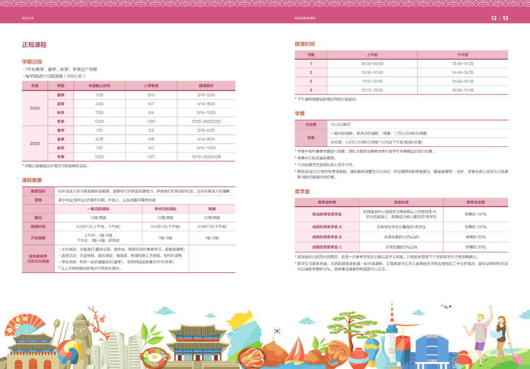
Task: Click the 12/14~2024/2/28 course period cell
Action: coord(206,157)
